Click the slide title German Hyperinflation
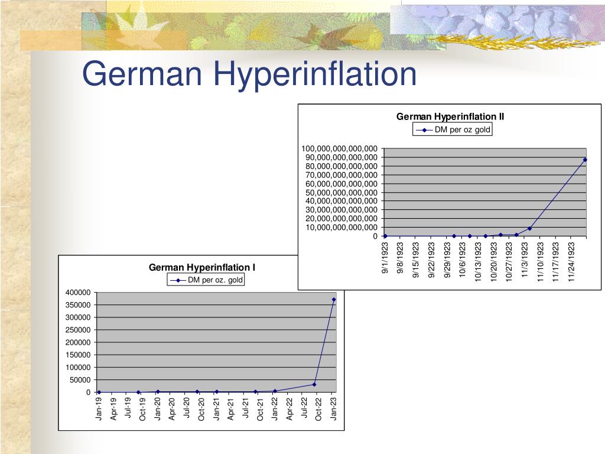This screenshot has height=454, width=605. [249, 74]
